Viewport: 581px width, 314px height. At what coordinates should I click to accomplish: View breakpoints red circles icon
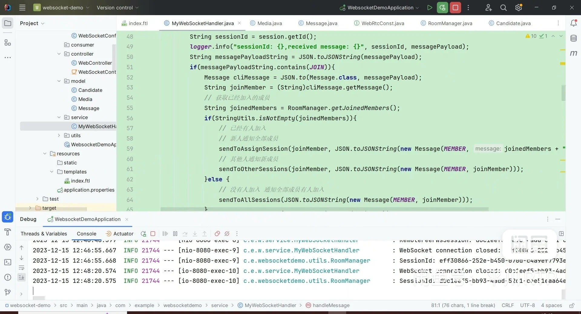(217, 234)
